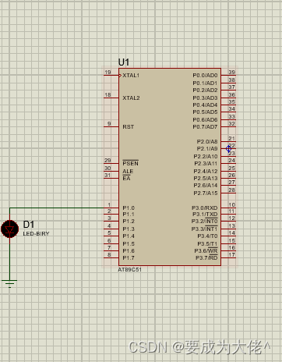
Task: Click the P2.7/A15 pin label
Action: click(206, 193)
